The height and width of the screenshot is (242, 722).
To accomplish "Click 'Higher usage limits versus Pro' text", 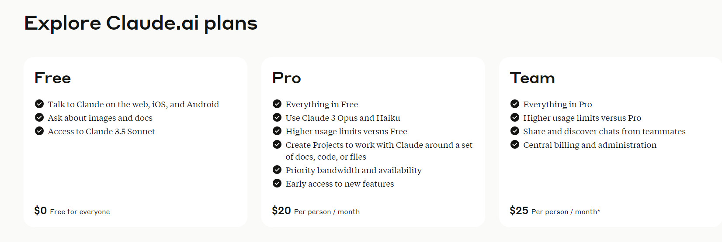I will (582, 118).
